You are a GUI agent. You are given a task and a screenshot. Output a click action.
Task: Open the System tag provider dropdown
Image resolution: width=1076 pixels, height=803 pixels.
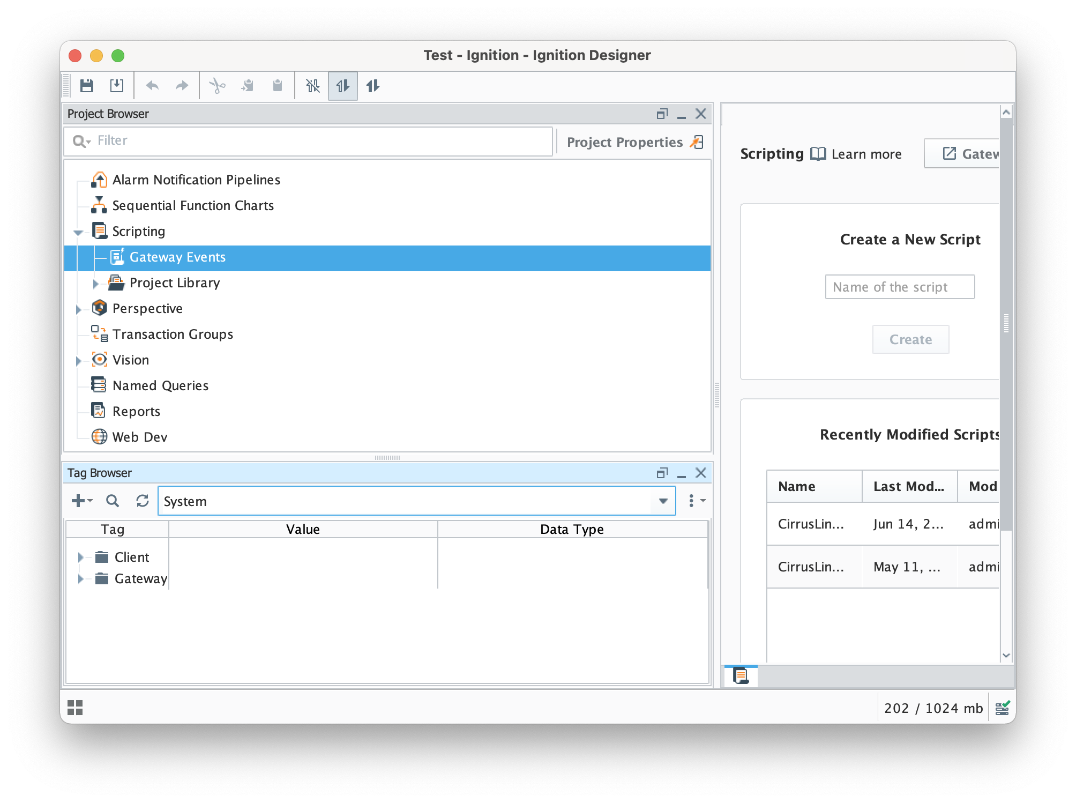point(663,501)
